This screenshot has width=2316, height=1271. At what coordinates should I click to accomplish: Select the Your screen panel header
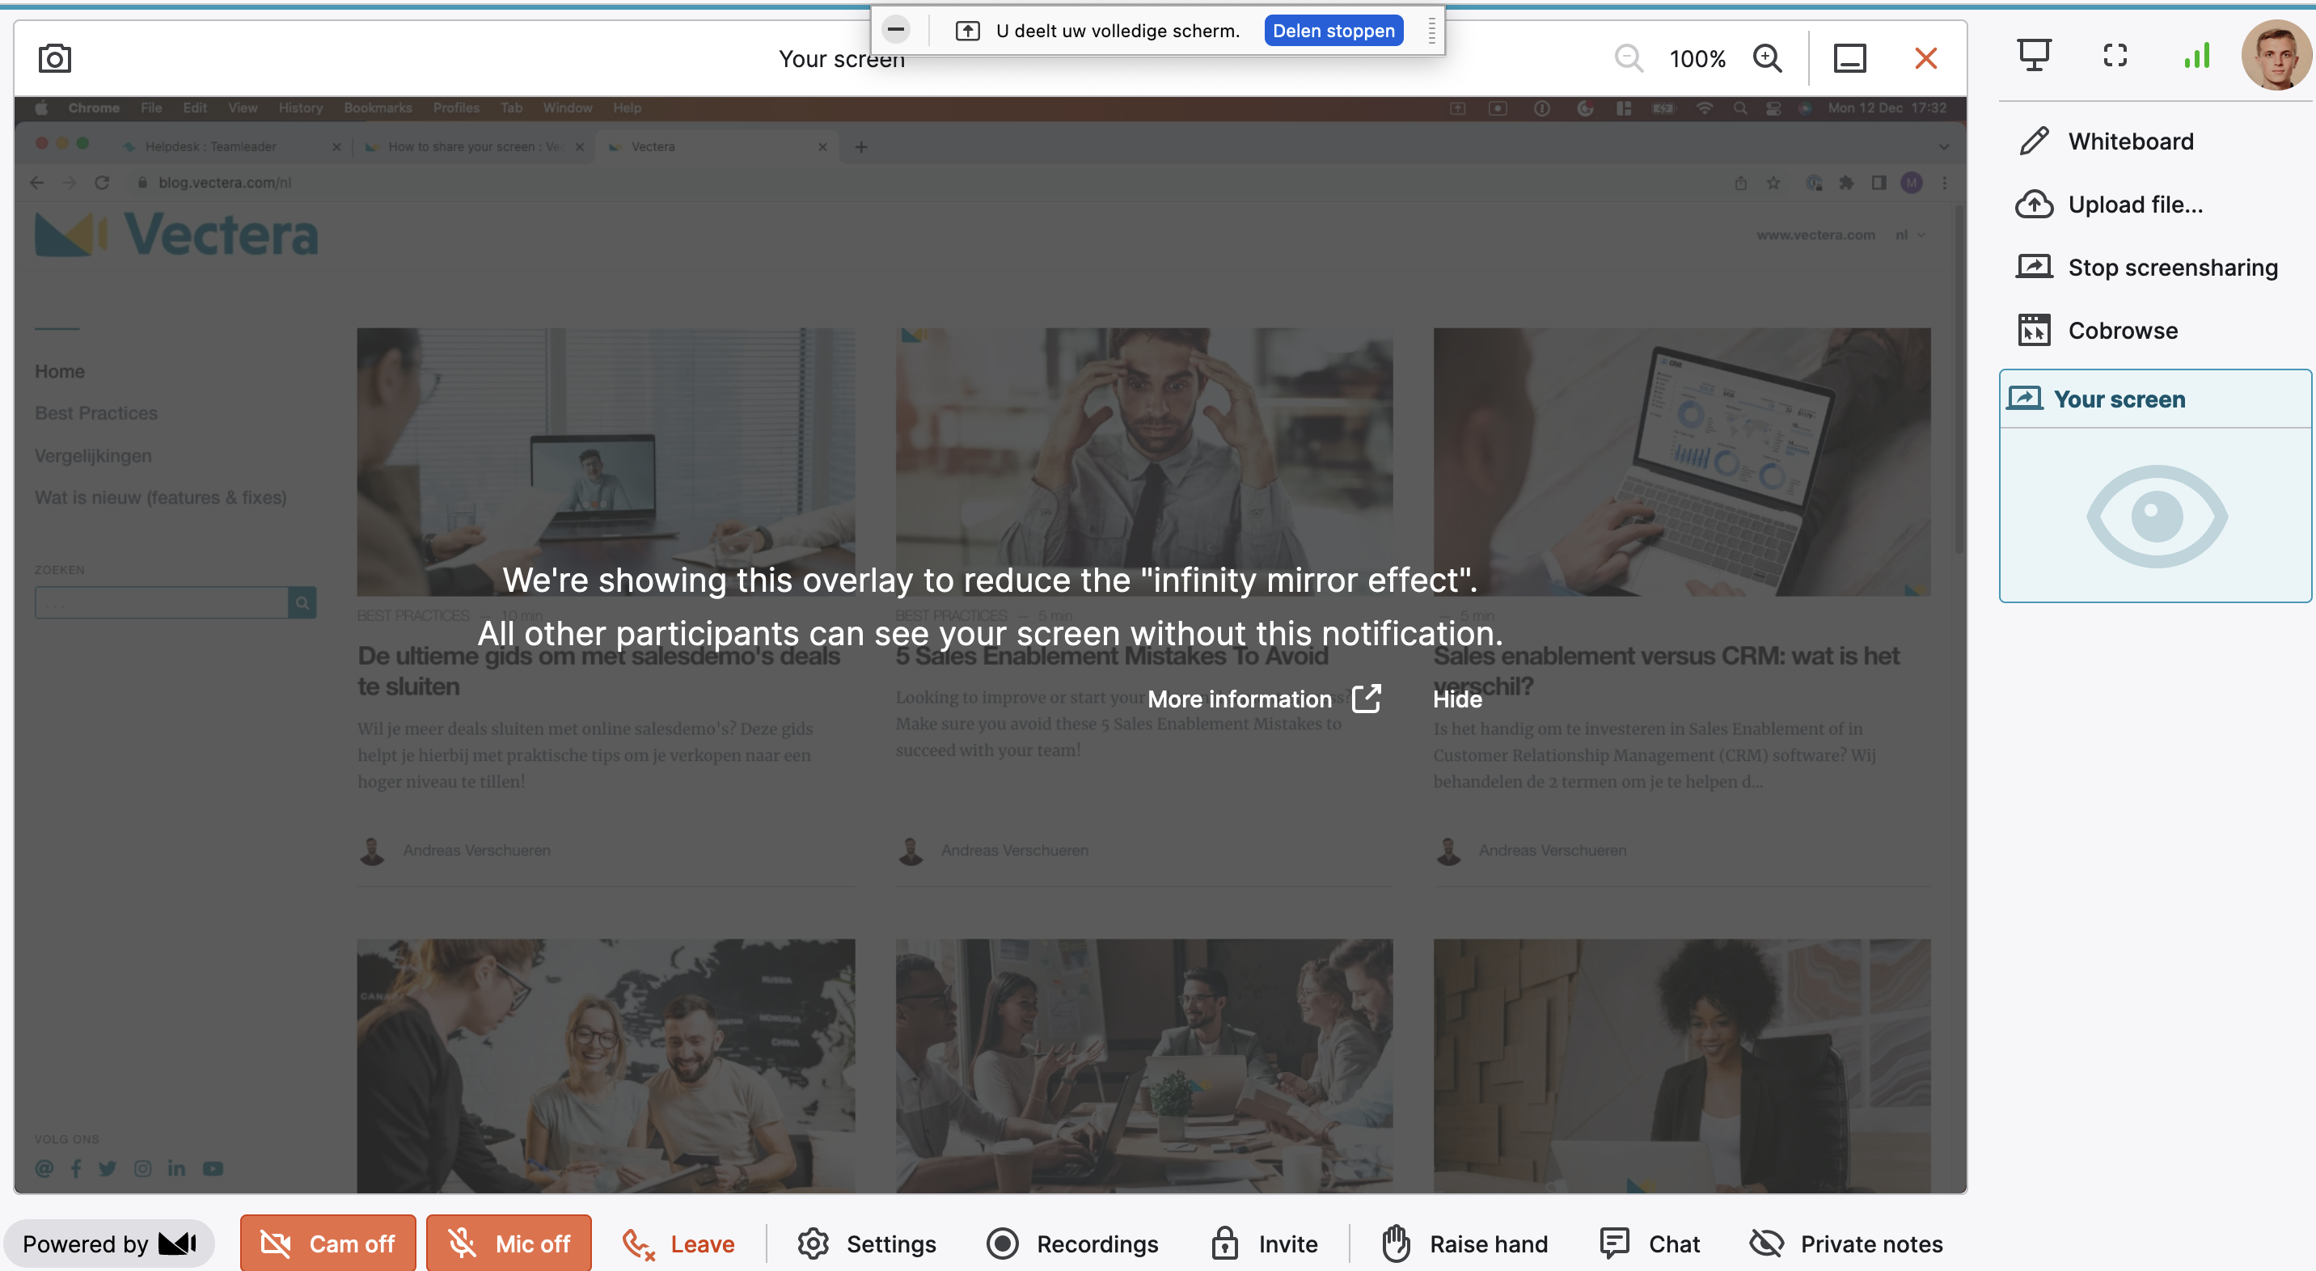2155,399
